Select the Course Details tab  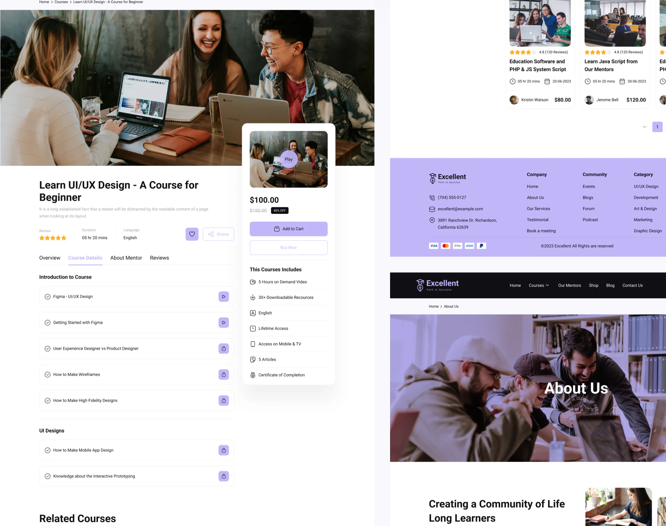[x=85, y=258]
